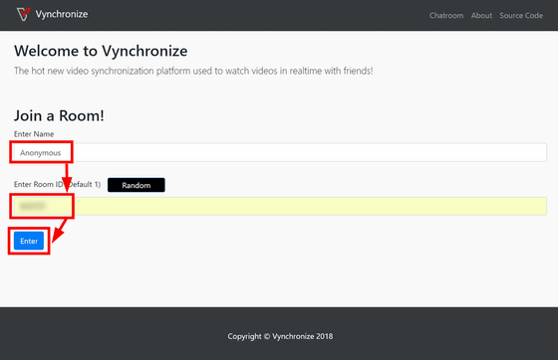Image resolution: width=558 pixels, height=360 pixels.
Task: Click the Join a Room! heading
Action: pos(59,115)
